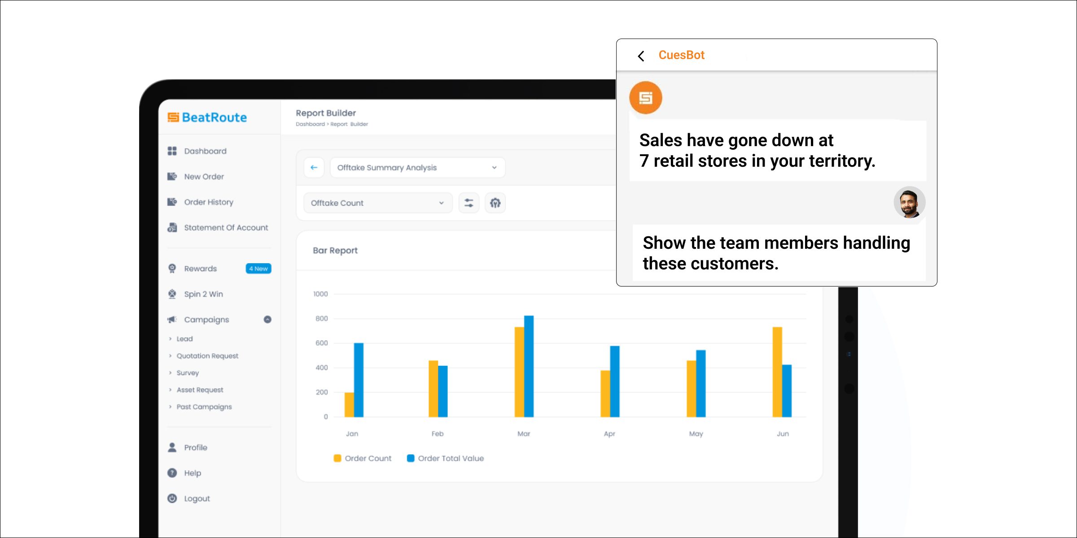Click the Logout power icon
1077x538 pixels.
pyautogui.click(x=172, y=499)
